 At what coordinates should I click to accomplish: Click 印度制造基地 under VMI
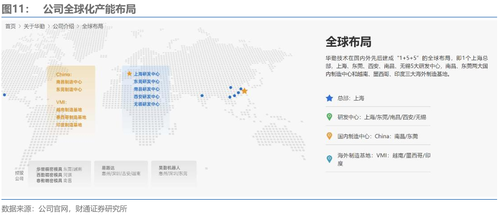[x=69, y=125]
